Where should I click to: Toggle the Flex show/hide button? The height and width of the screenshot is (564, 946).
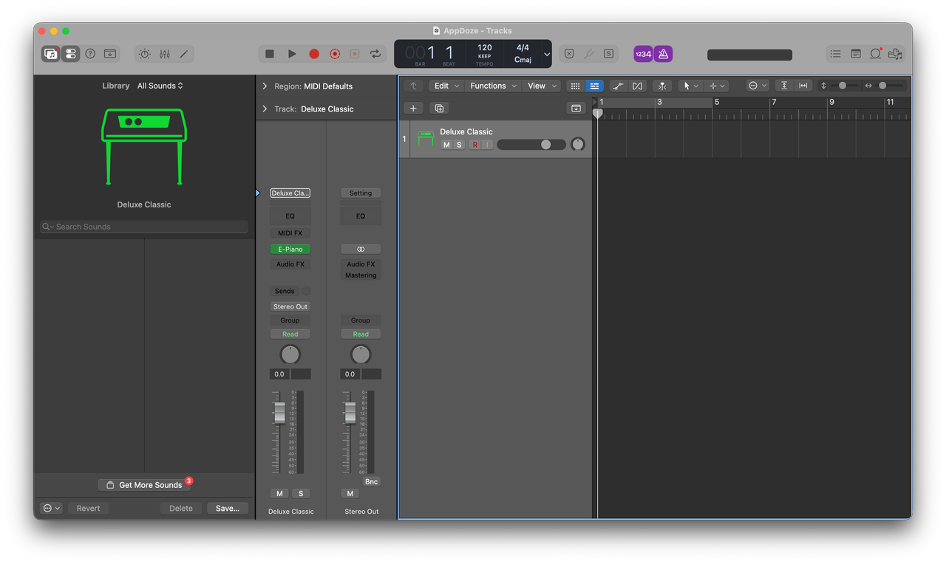pyautogui.click(x=637, y=86)
